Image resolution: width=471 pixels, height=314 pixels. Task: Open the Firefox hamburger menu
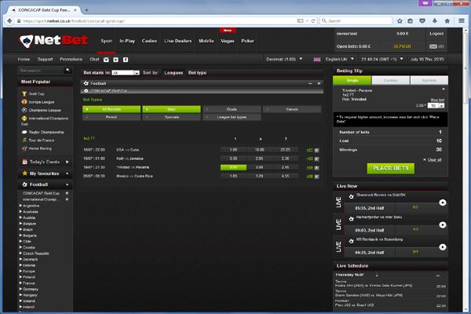(462, 20)
